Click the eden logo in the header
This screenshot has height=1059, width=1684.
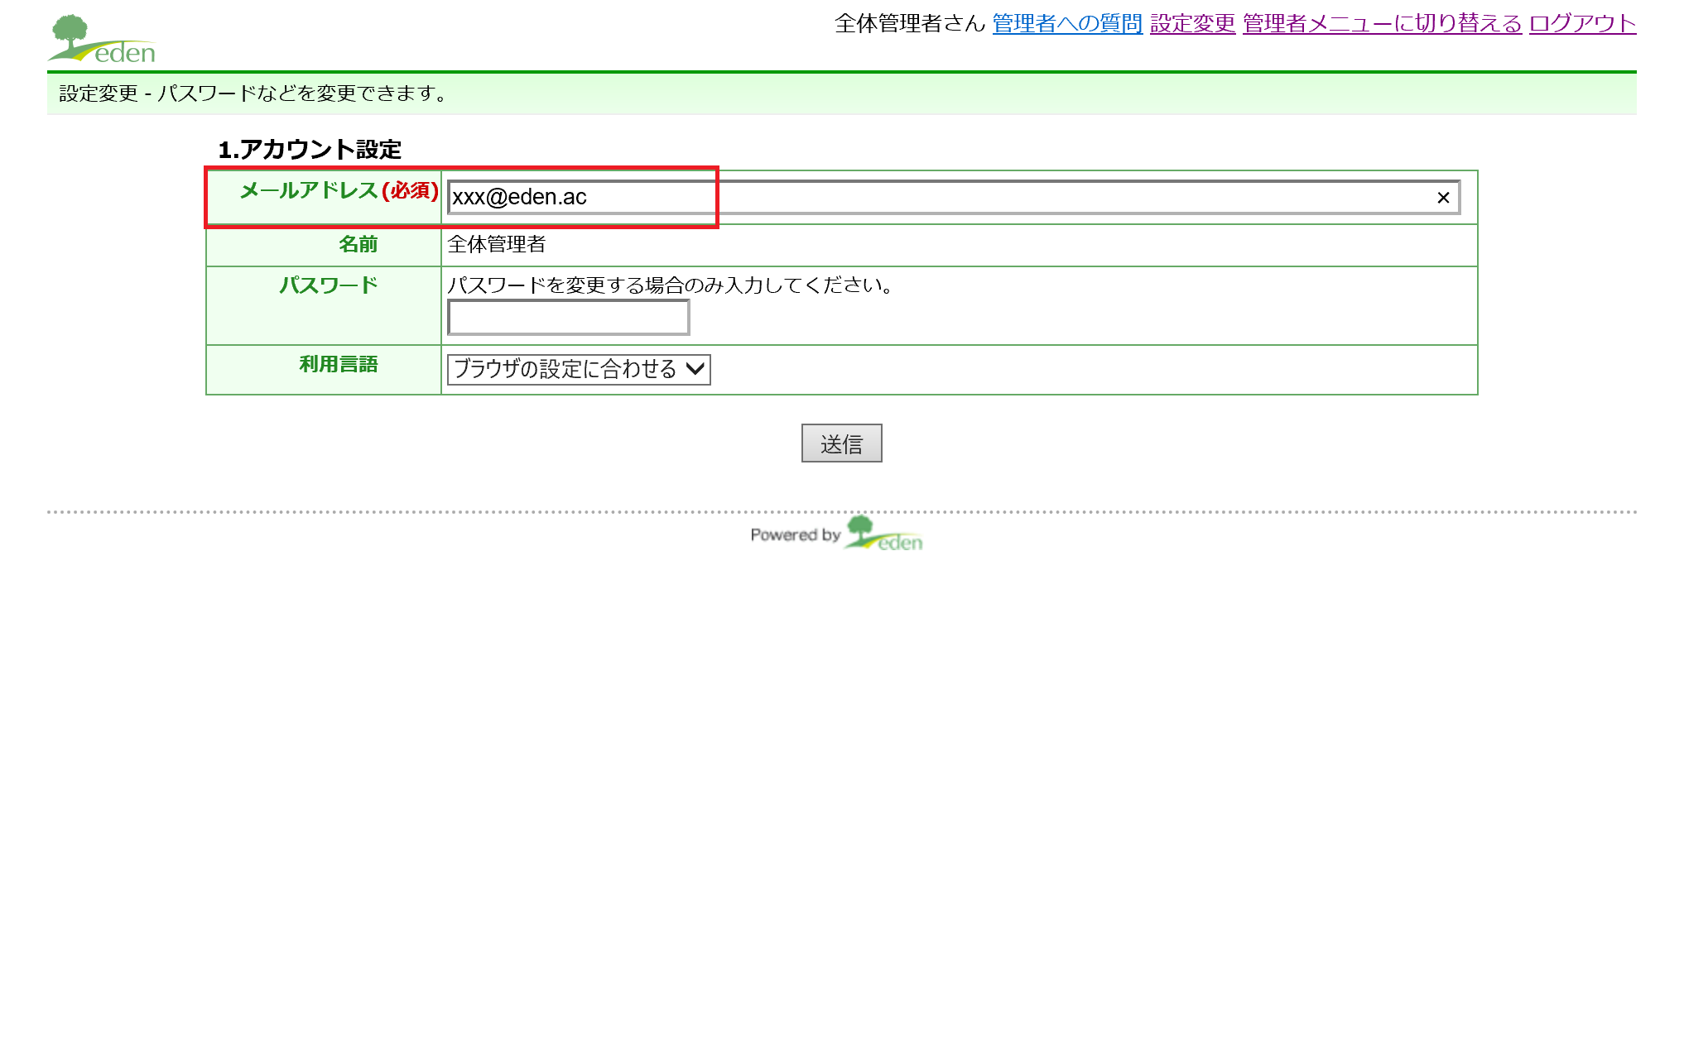click(102, 39)
